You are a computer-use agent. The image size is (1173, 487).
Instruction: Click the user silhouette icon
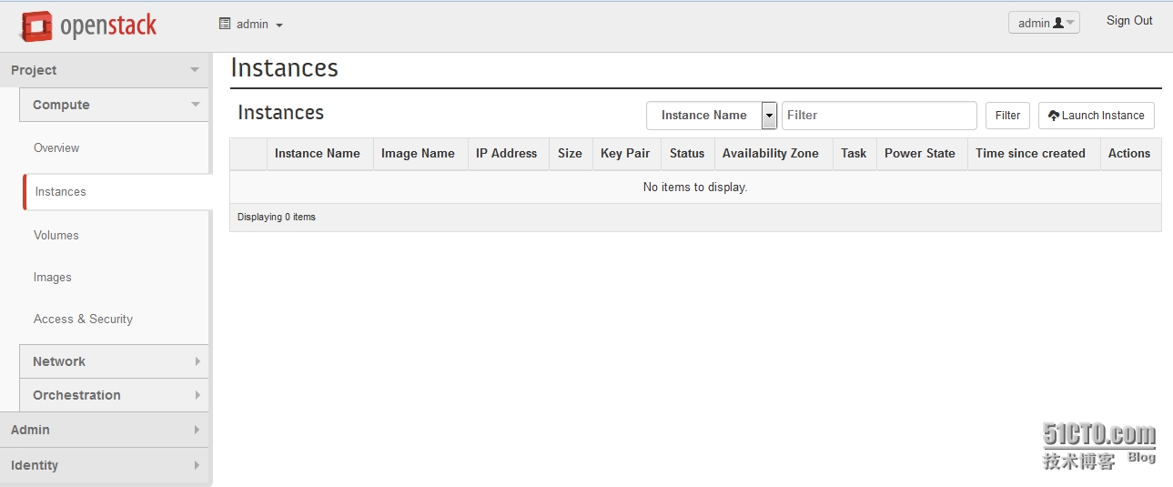(1058, 23)
